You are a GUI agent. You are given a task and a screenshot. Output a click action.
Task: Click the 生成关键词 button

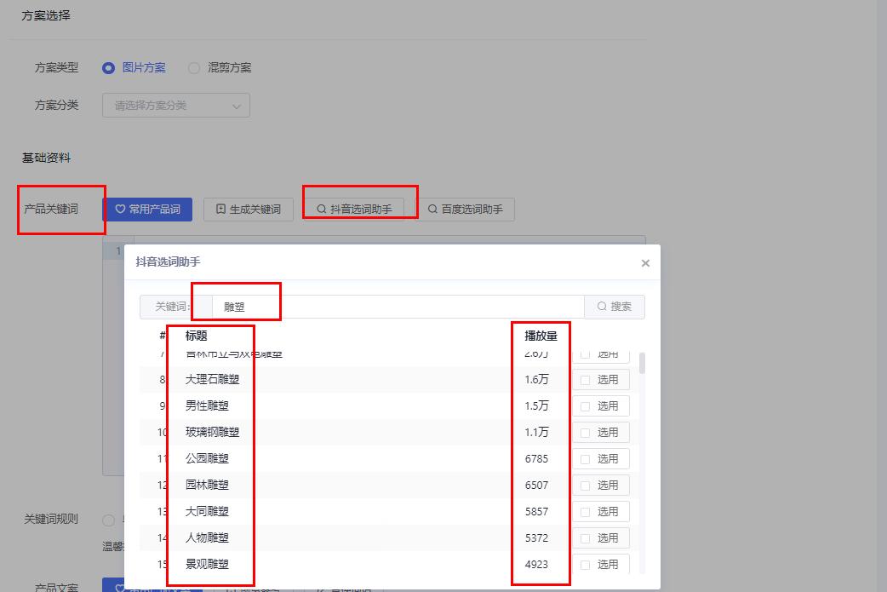tap(249, 209)
